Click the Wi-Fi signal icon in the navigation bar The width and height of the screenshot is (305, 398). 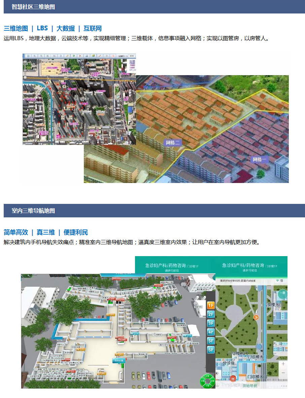click(277, 281)
